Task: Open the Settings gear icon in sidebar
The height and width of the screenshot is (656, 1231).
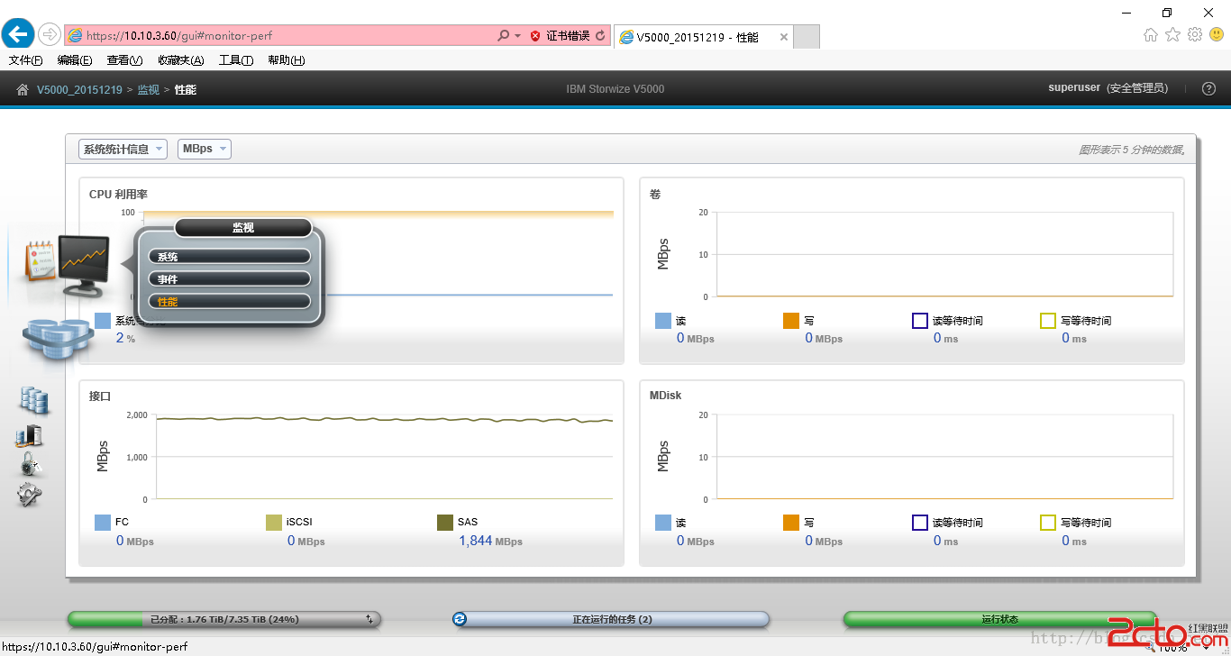Action: pyautogui.click(x=30, y=494)
